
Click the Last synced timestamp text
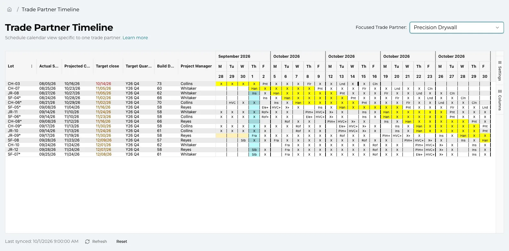tap(42, 242)
